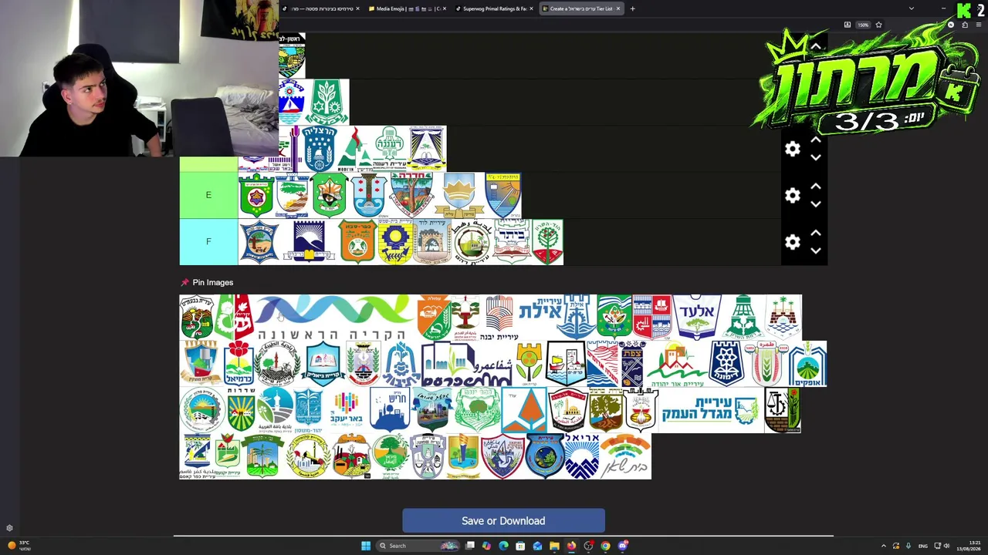988x555 pixels.
Task: Click the ENG language indicator
Action: 922,546
